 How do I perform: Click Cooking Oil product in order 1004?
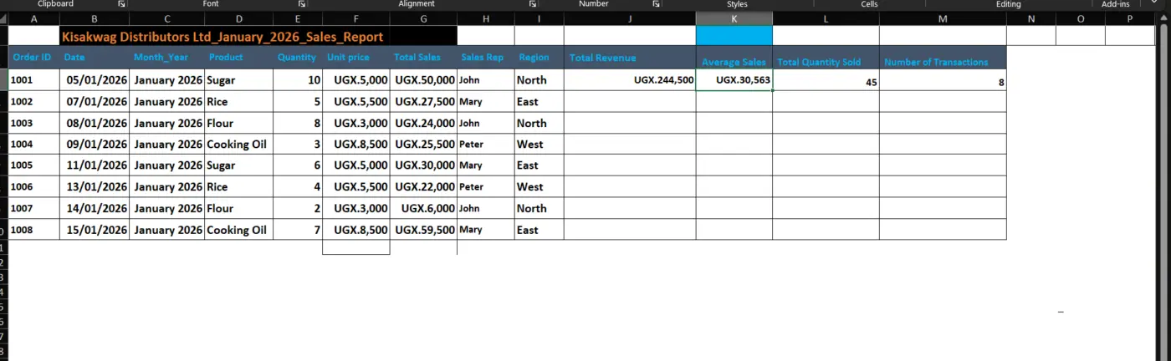click(x=239, y=144)
